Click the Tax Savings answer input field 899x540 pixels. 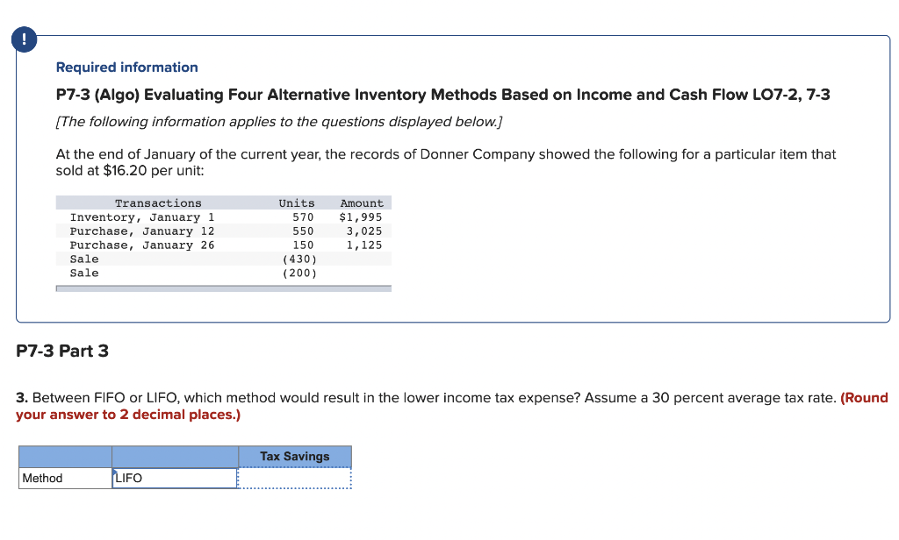pyautogui.click(x=294, y=478)
